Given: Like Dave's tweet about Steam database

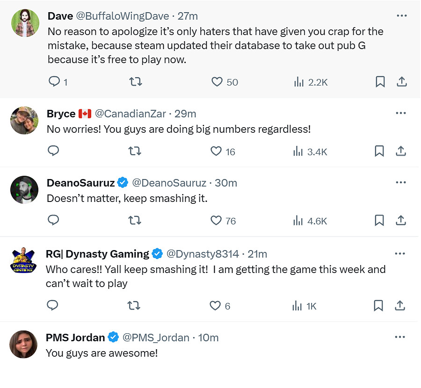Looking at the screenshot, I should pos(217,82).
